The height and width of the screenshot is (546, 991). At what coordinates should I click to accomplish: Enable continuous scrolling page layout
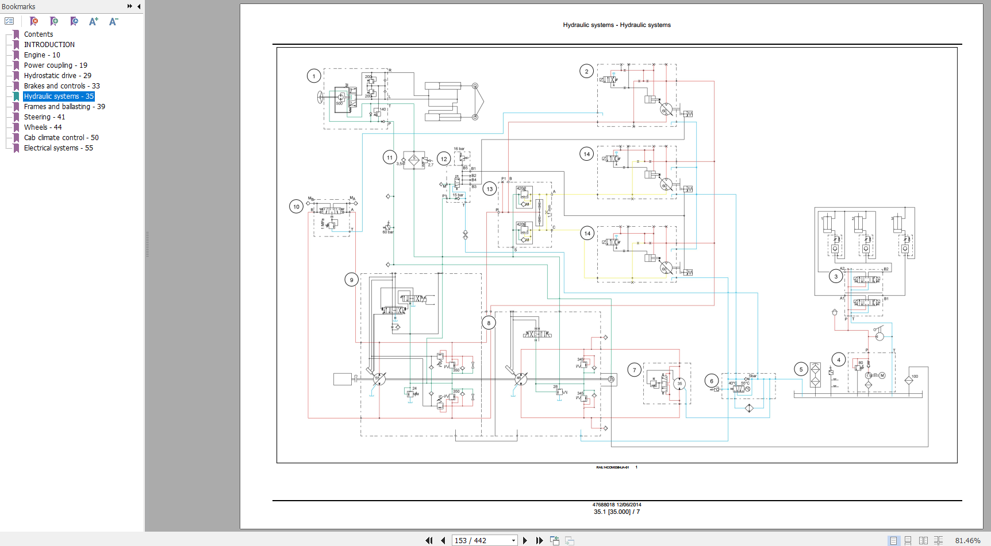pos(908,540)
